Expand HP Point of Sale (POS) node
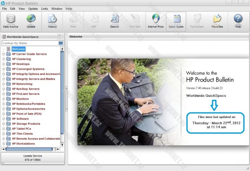The width and height of the screenshot is (250, 171). [x=3, y=114]
